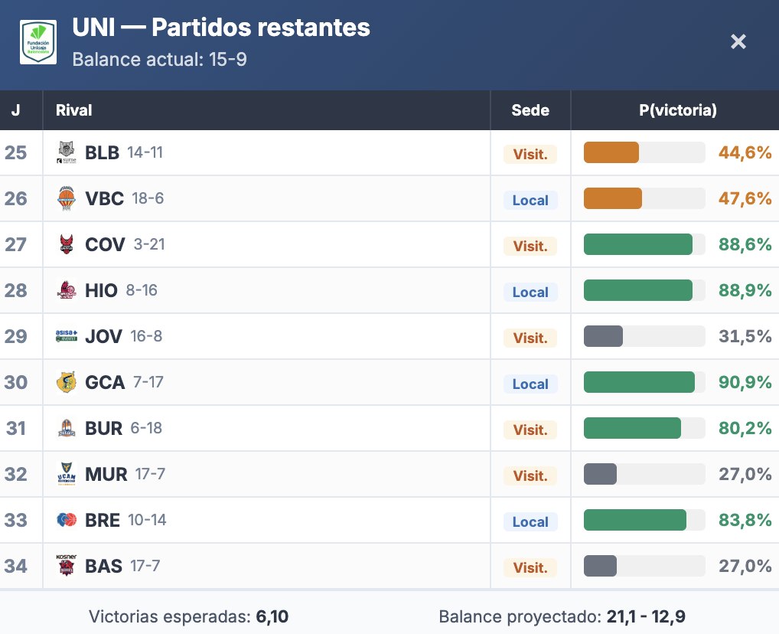Click the Visit. badge in BLB row

[530, 154]
